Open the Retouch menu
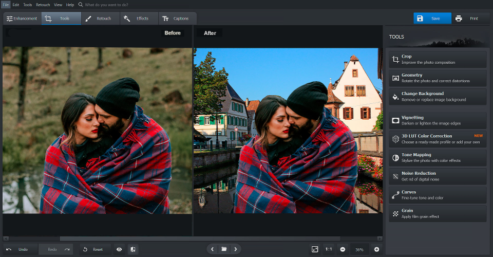The width and height of the screenshot is (493, 257). pos(43,5)
